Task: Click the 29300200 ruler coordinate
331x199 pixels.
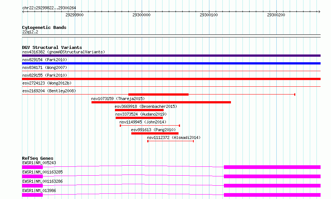Action: [x=276, y=15]
